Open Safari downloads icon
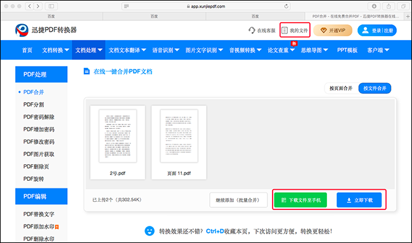412x243 pixels. click(x=374, y=6)
